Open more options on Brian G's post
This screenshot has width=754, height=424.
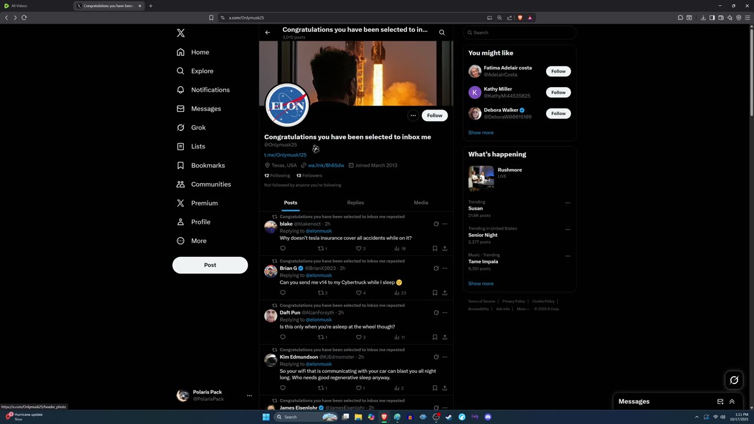coord(445,268)
